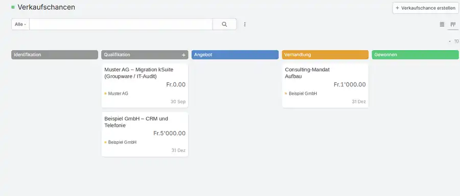460x196 pixels.
Task: Select the Angebot column header
Action: [235, 55]
